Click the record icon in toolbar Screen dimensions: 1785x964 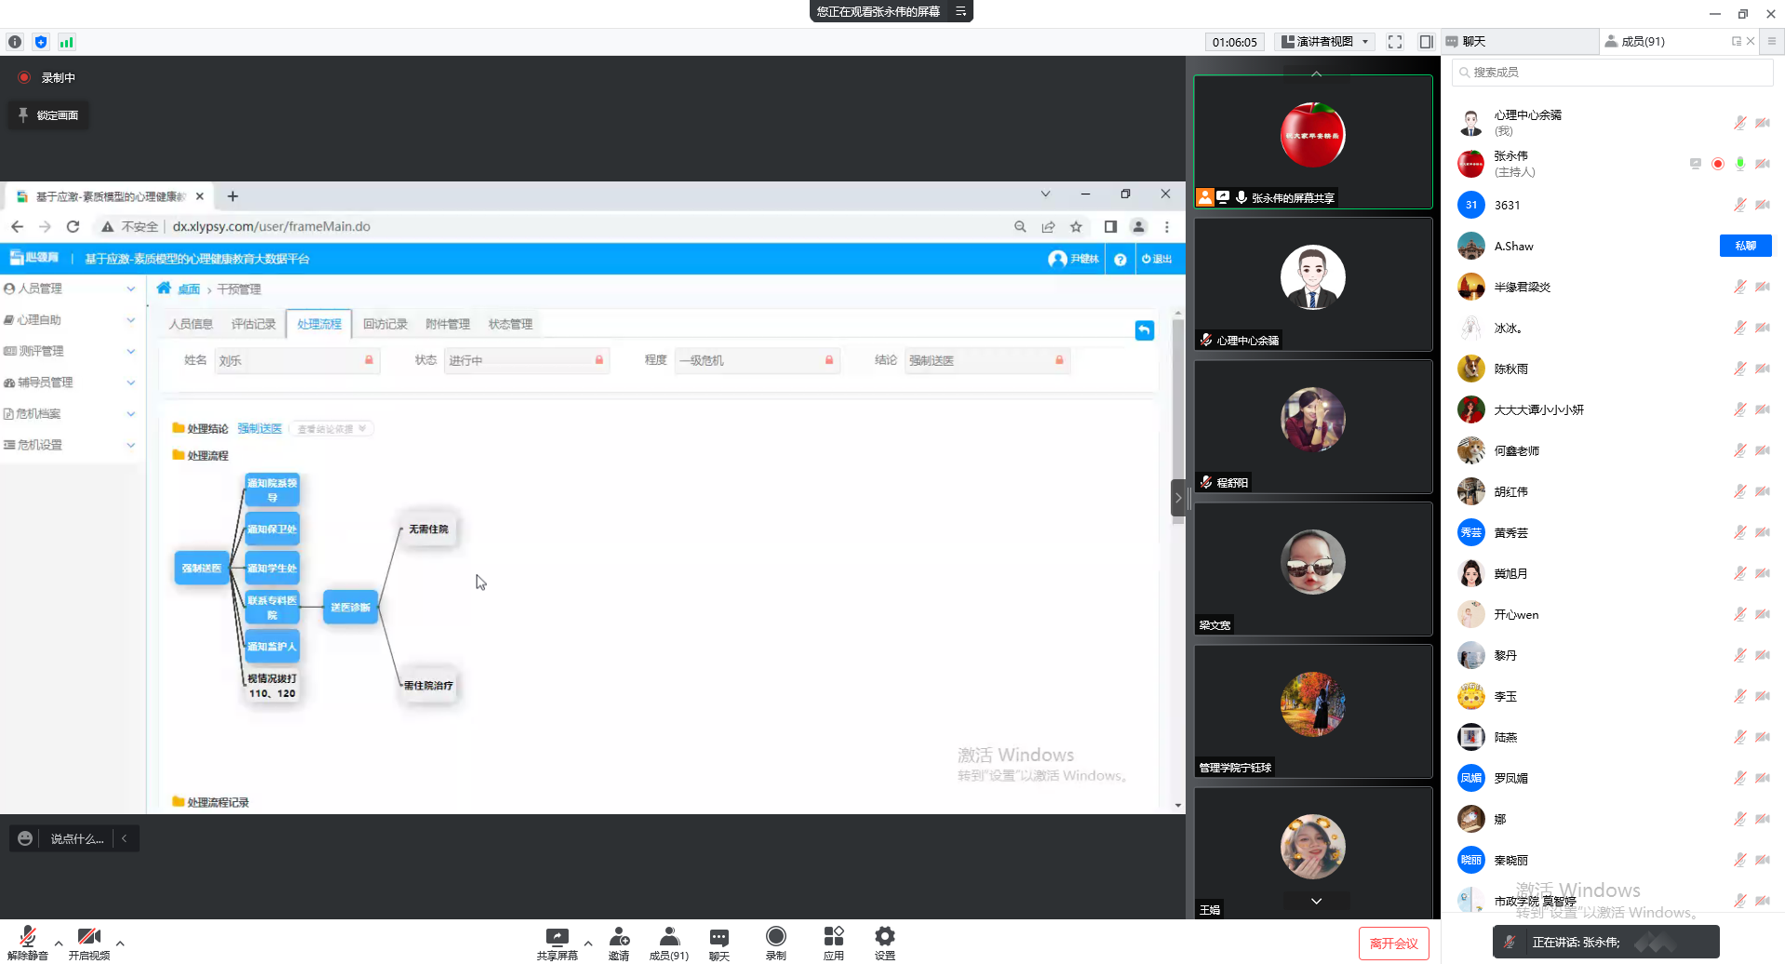[x=775, y=937]
